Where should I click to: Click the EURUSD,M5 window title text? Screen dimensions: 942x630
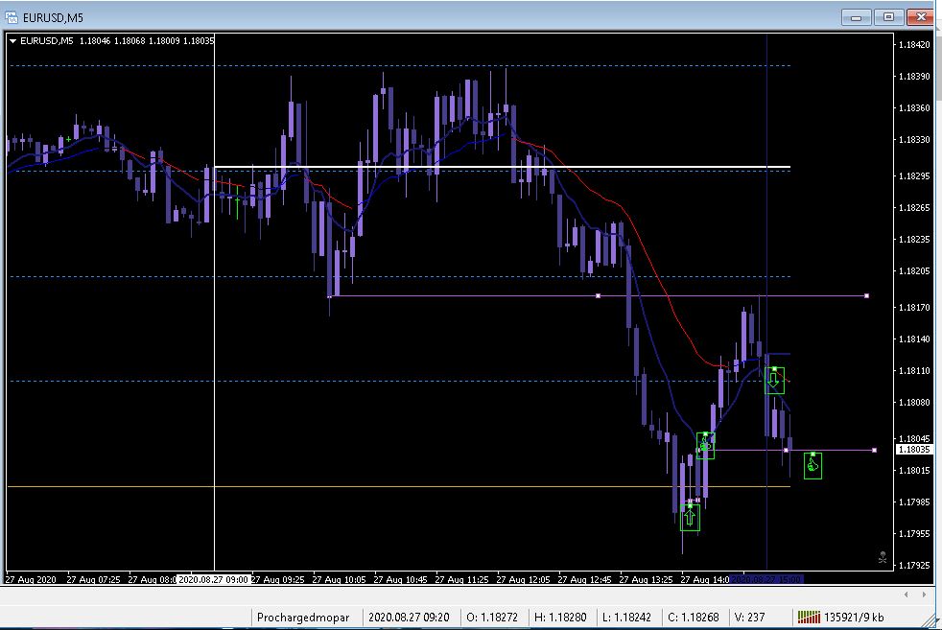tap(53, 18)
